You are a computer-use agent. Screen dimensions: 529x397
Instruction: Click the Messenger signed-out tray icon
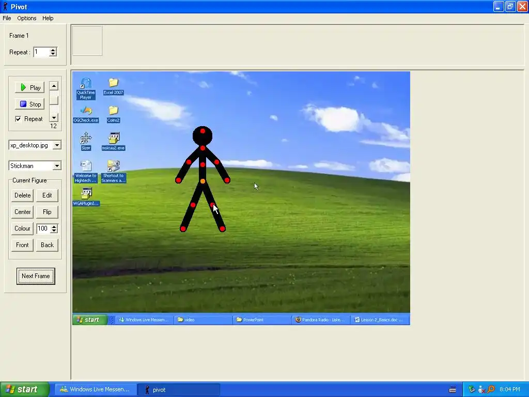pos(481,390)
